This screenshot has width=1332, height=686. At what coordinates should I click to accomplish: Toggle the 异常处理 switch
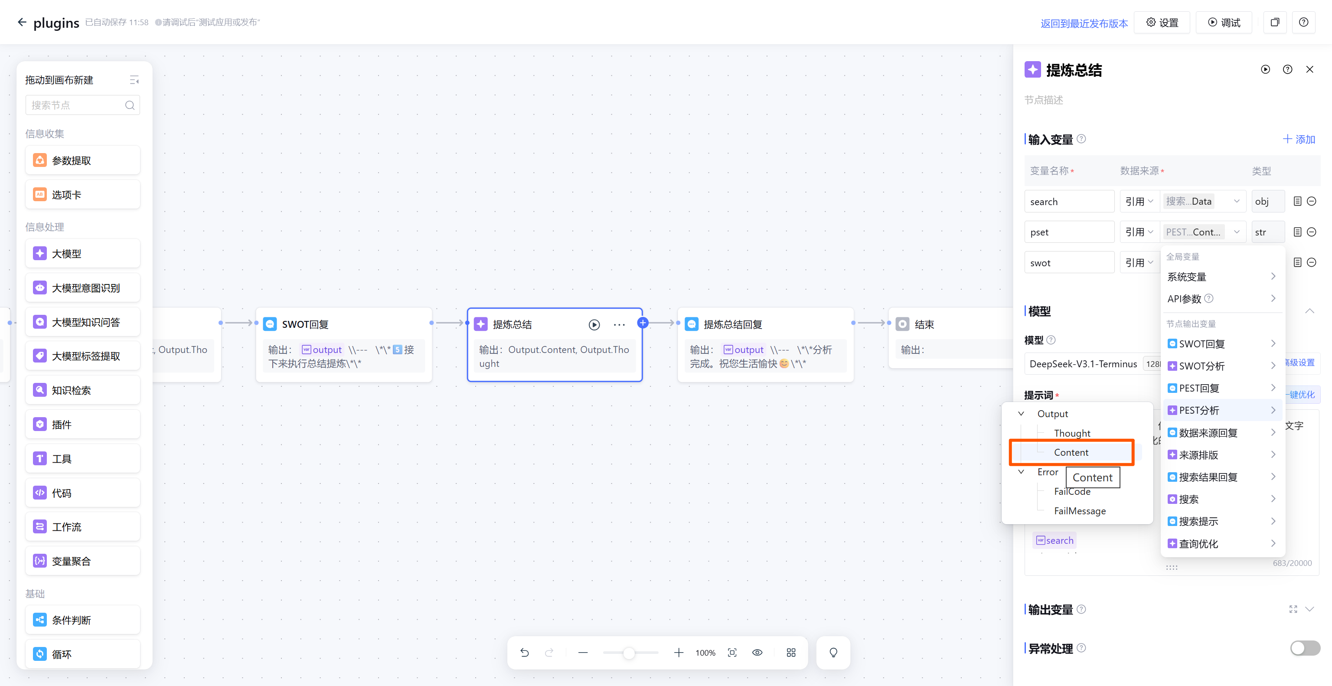pos(1305,648)
